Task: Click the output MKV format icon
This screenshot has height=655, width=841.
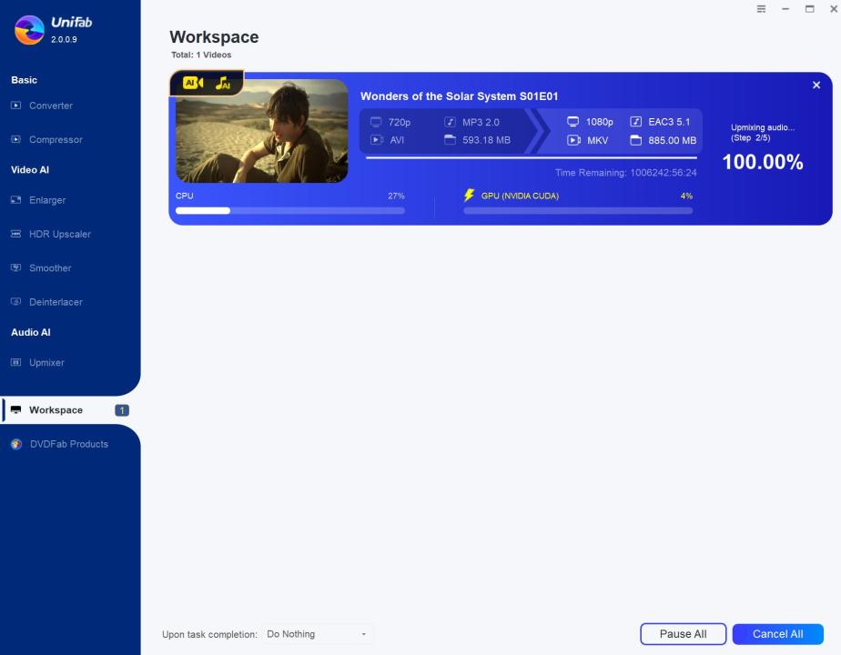Action: tap(574, 140)
